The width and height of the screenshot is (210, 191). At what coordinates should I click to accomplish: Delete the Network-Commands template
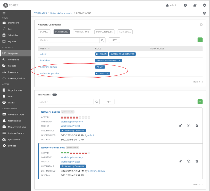pos(197,161)
